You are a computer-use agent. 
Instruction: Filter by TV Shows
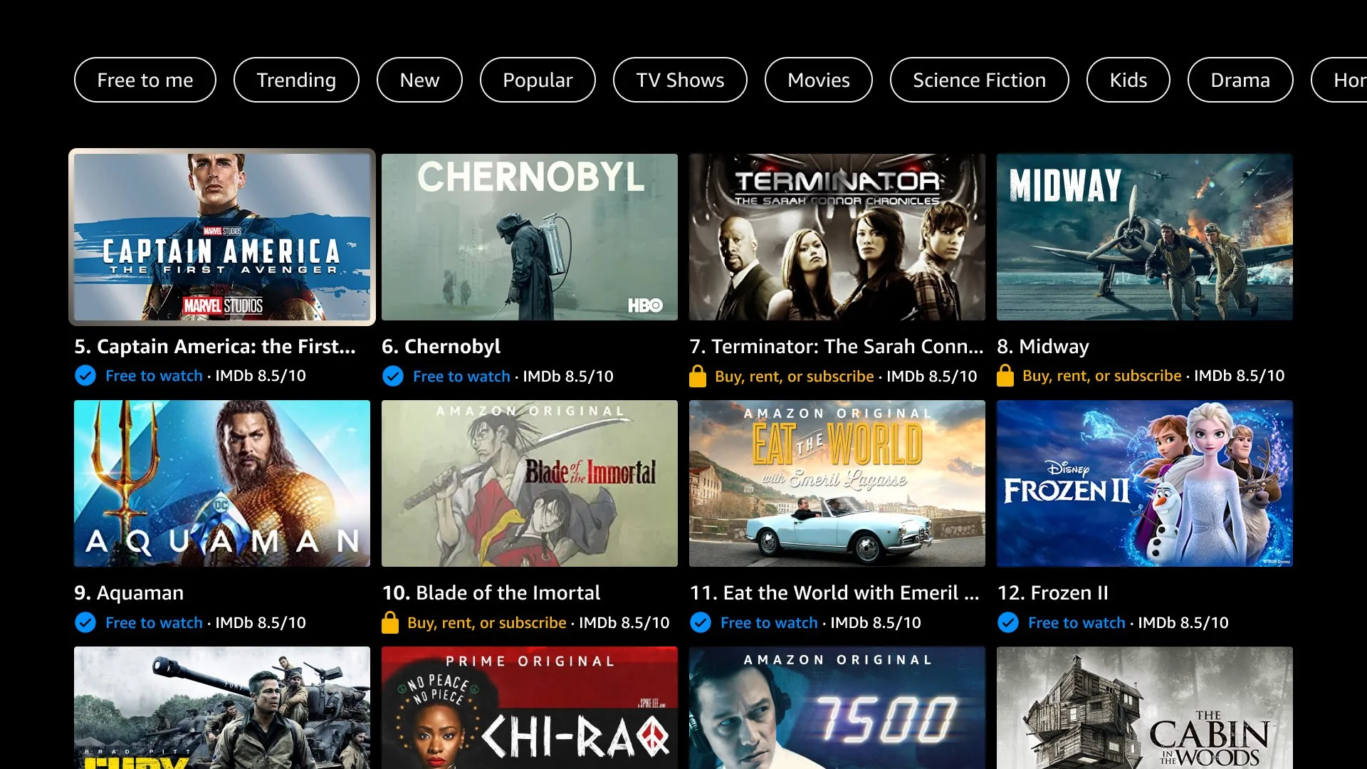(x=680, y=80)
